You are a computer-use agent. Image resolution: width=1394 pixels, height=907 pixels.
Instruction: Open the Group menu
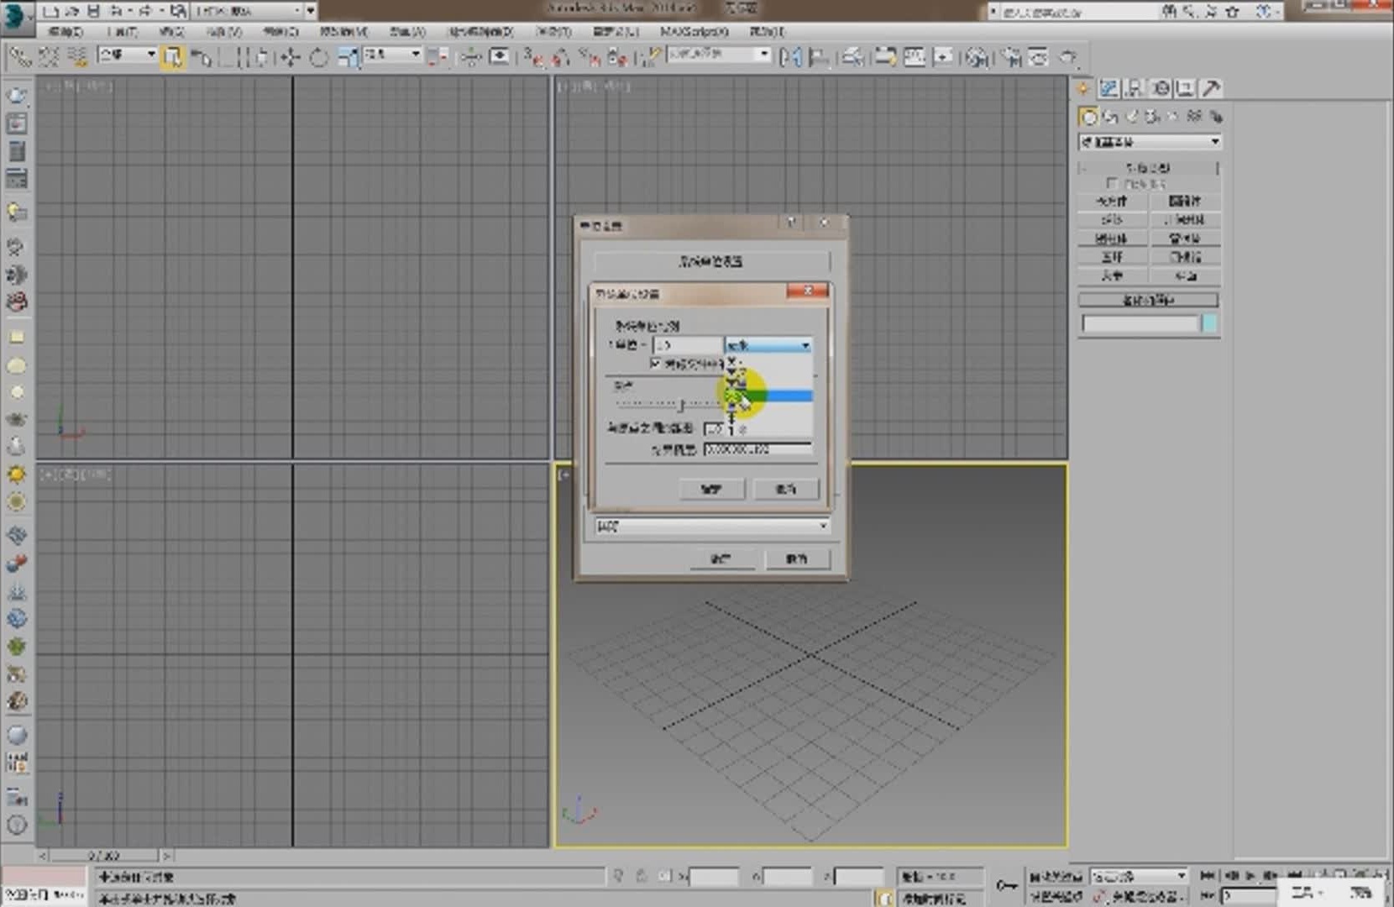[171, 31]
